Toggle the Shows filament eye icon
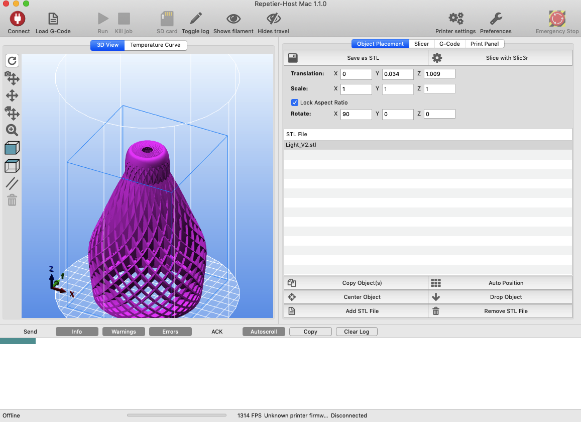Image resolution: width=581 pixels, height=422 pixels. [x=234, y=19]
